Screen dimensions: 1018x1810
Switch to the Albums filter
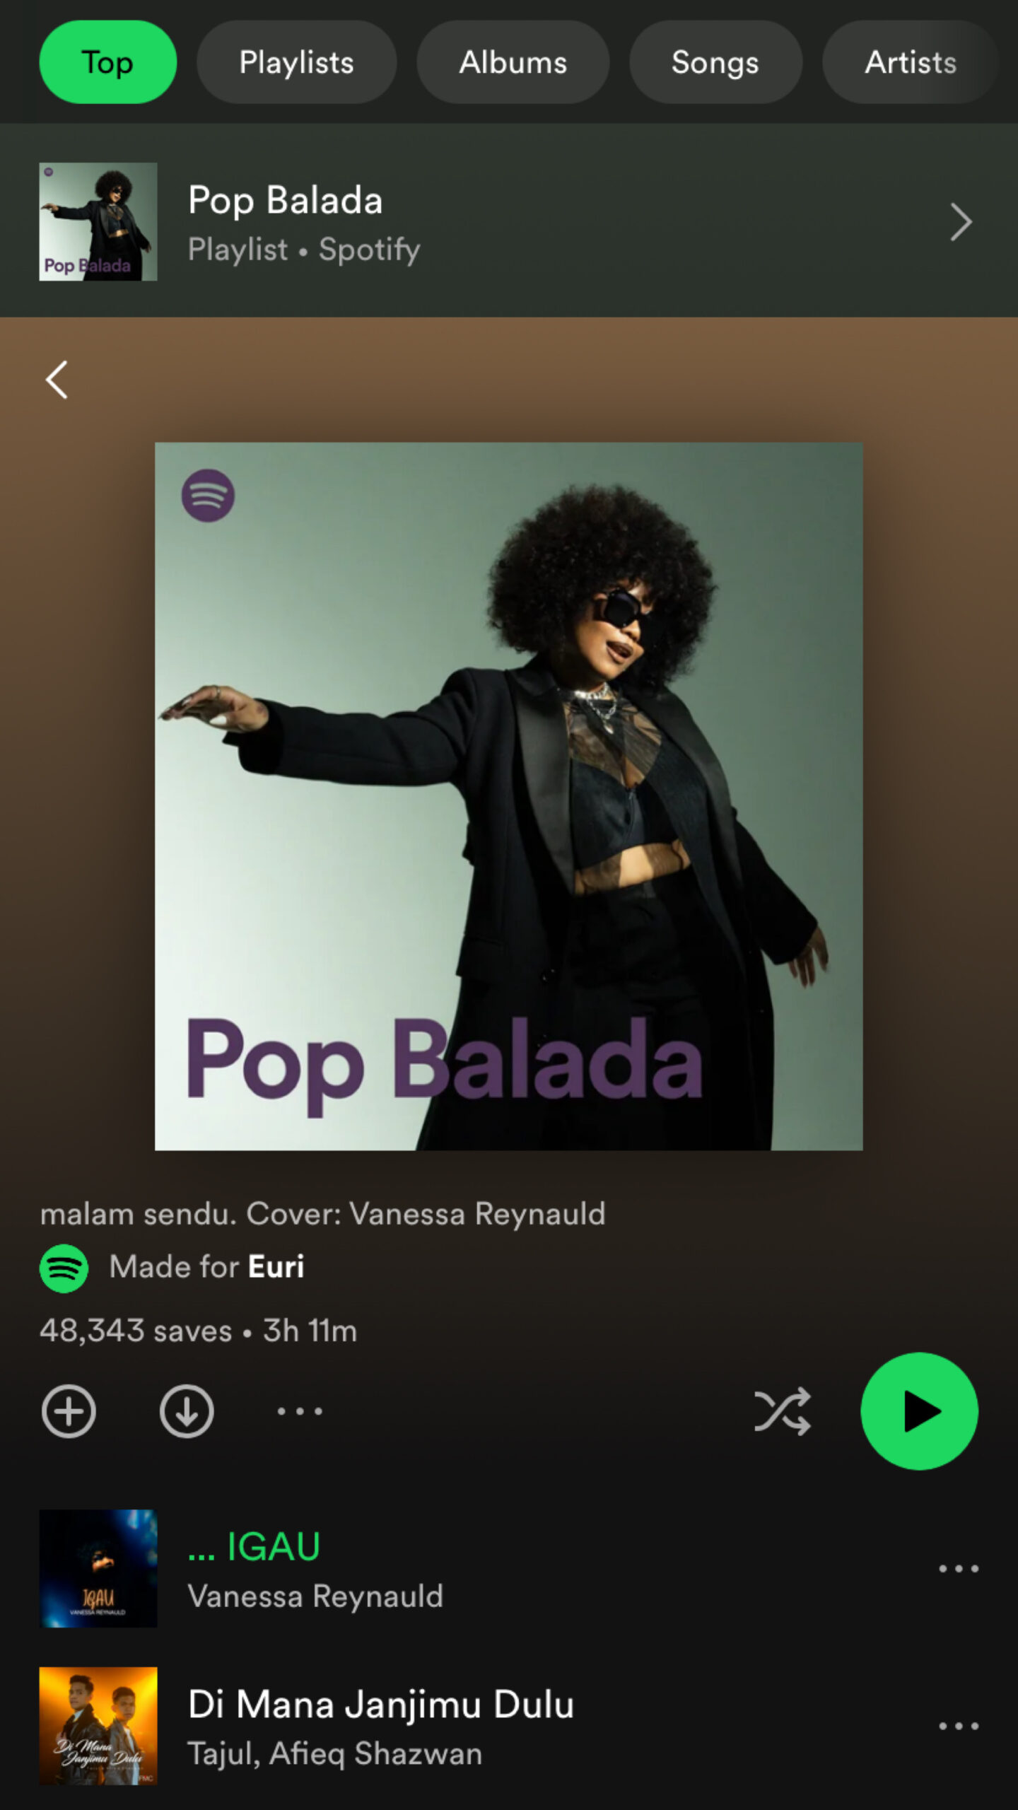pyautogui.click(x=513, y=62)
